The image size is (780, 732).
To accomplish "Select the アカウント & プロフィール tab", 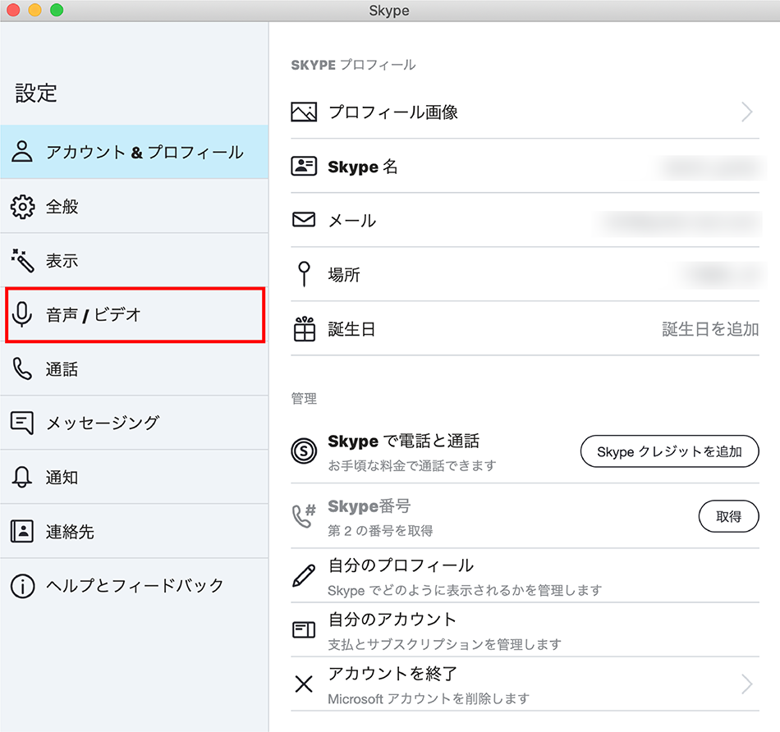I will click(x=135, y=152).
